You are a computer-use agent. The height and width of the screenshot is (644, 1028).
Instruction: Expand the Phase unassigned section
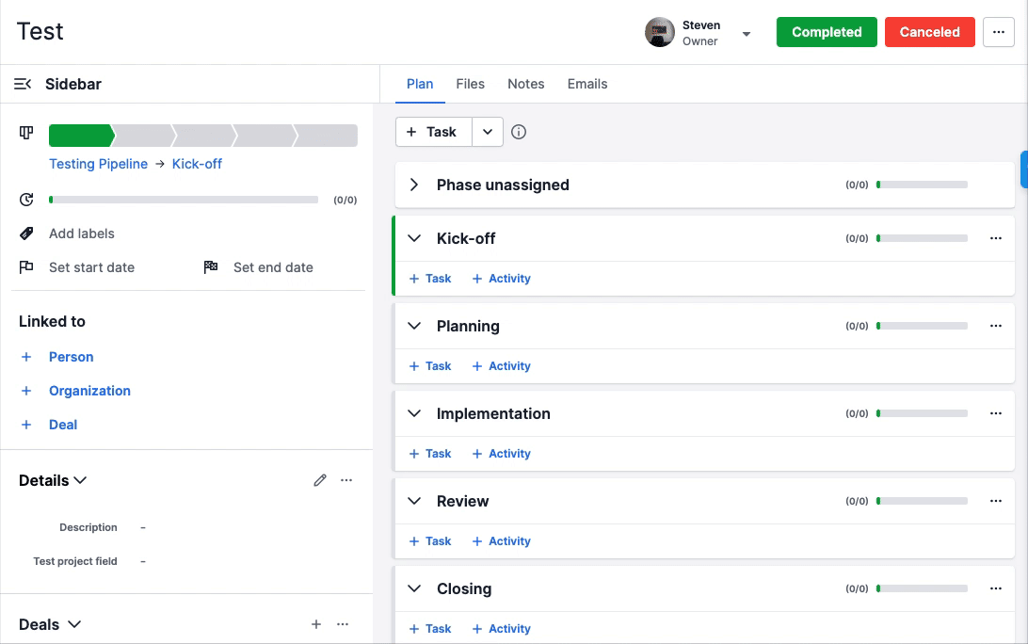click(413, 185)
